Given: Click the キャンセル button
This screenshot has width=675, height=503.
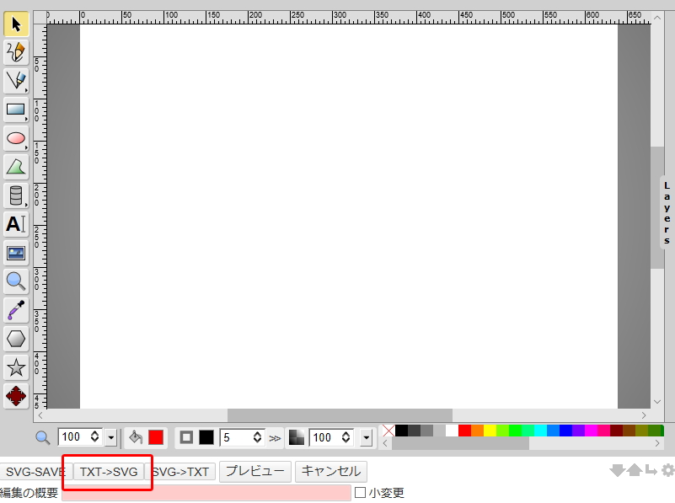Looking at the screenshot, I should [x=330, y=472].
